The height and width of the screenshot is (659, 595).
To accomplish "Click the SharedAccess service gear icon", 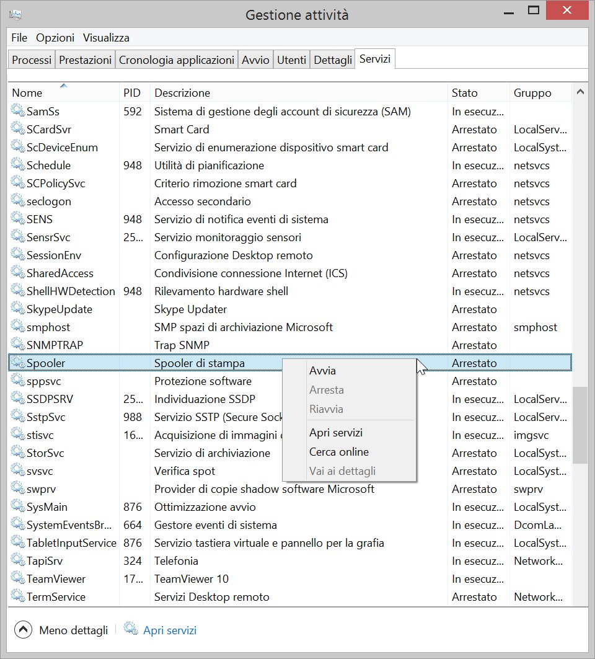I will click(x=17, y=272).
